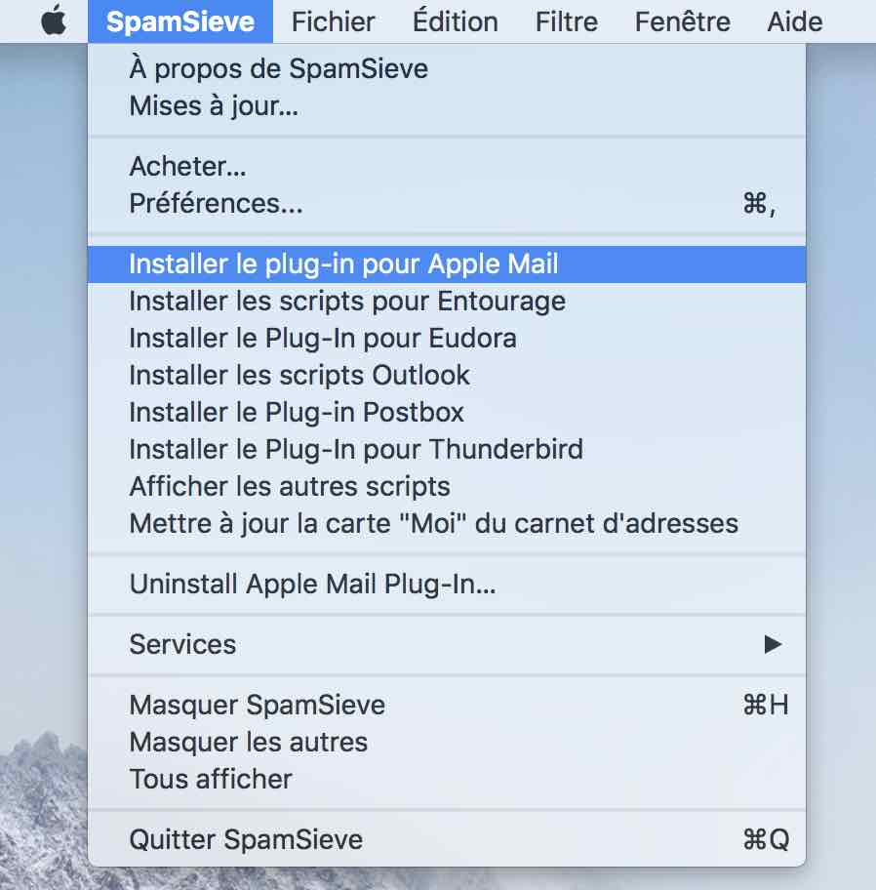This screenshot has width=876, height=890.
Task: Select the Acheter… menu entry
Action: 447,166
